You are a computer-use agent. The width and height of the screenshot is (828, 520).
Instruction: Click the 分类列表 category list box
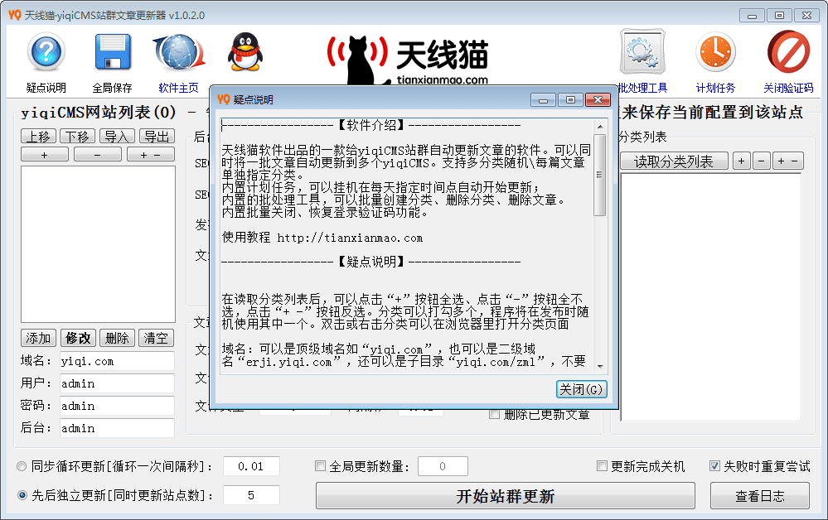pos(711,297)
